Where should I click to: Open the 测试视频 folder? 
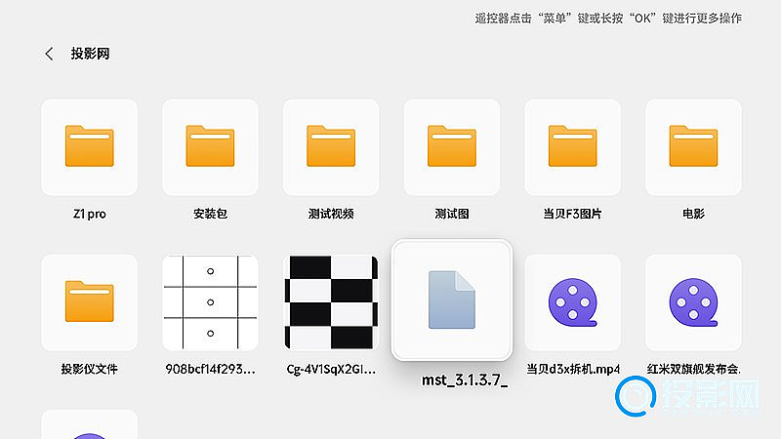pos(331,147)
